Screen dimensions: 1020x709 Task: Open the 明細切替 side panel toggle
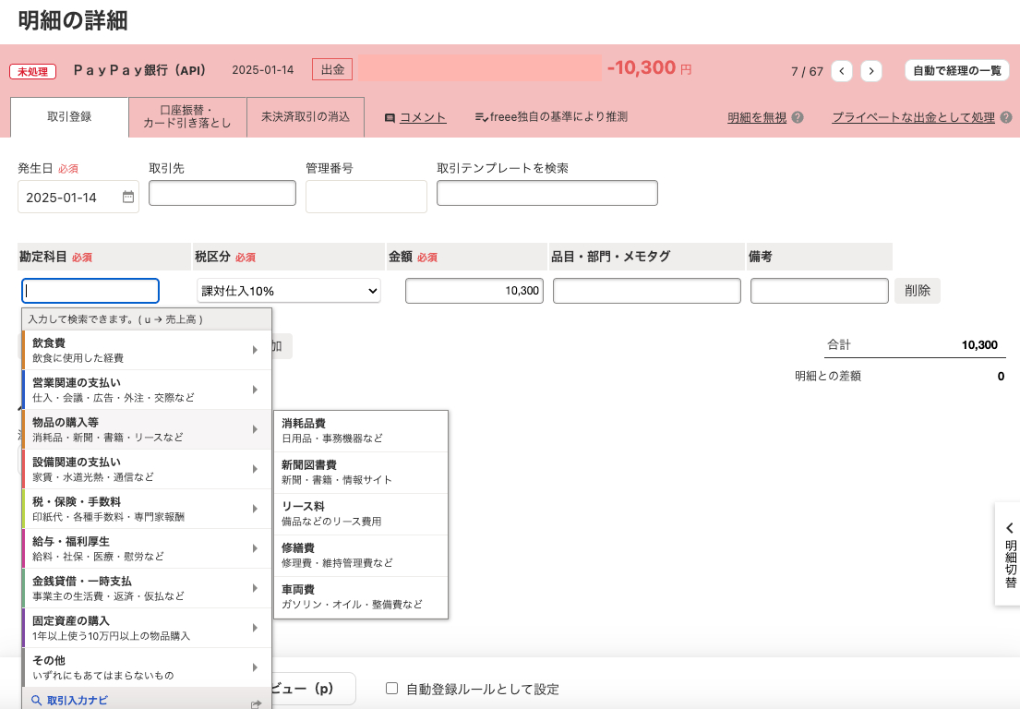pos(1007,559)
